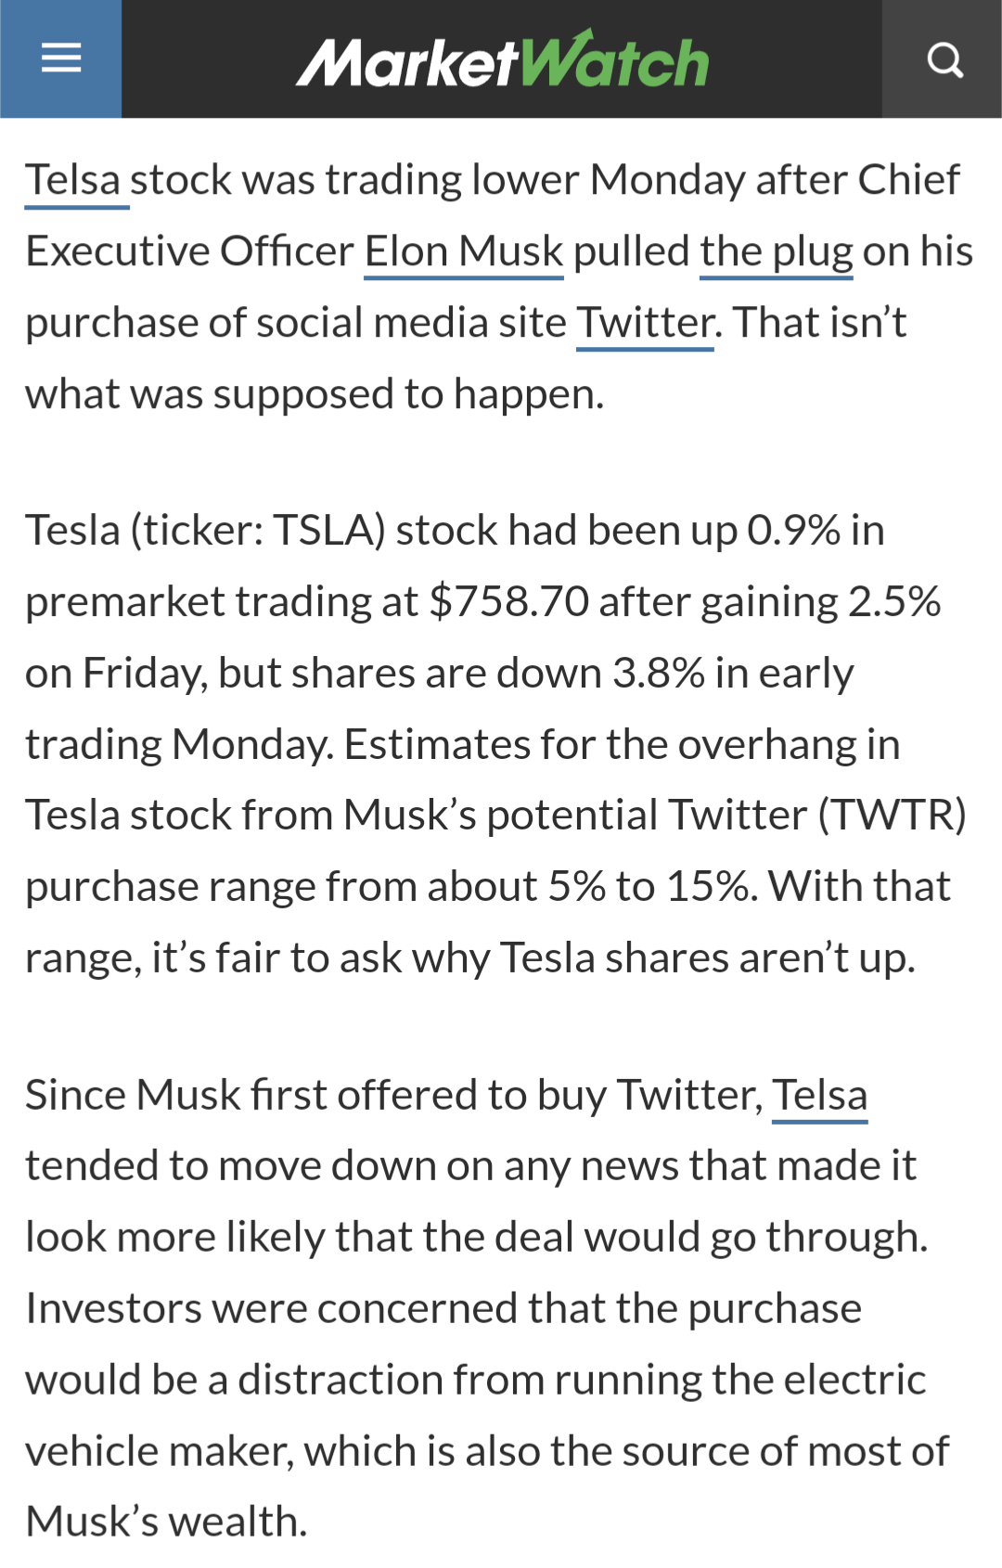
Task: Click the green "Watch" part of the logo
Action: (614, 60)
